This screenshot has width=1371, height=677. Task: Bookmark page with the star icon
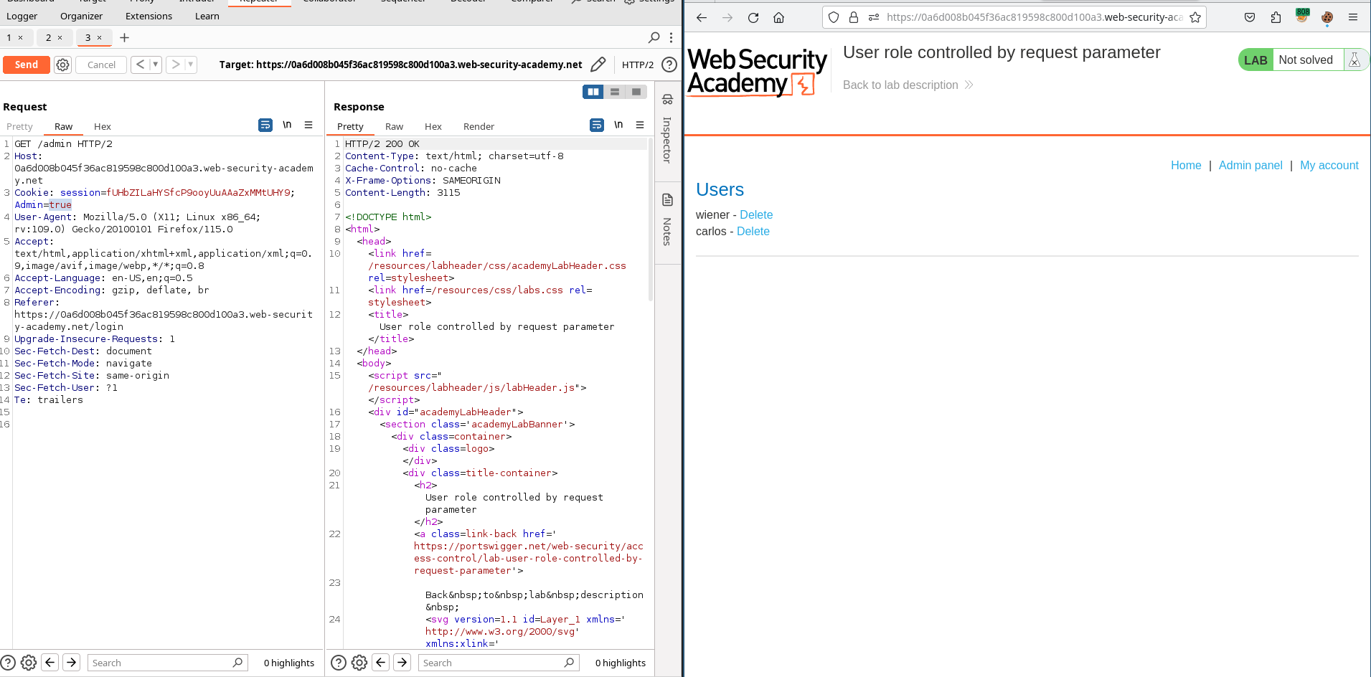pyautogui.click(x=1195, y=17)
